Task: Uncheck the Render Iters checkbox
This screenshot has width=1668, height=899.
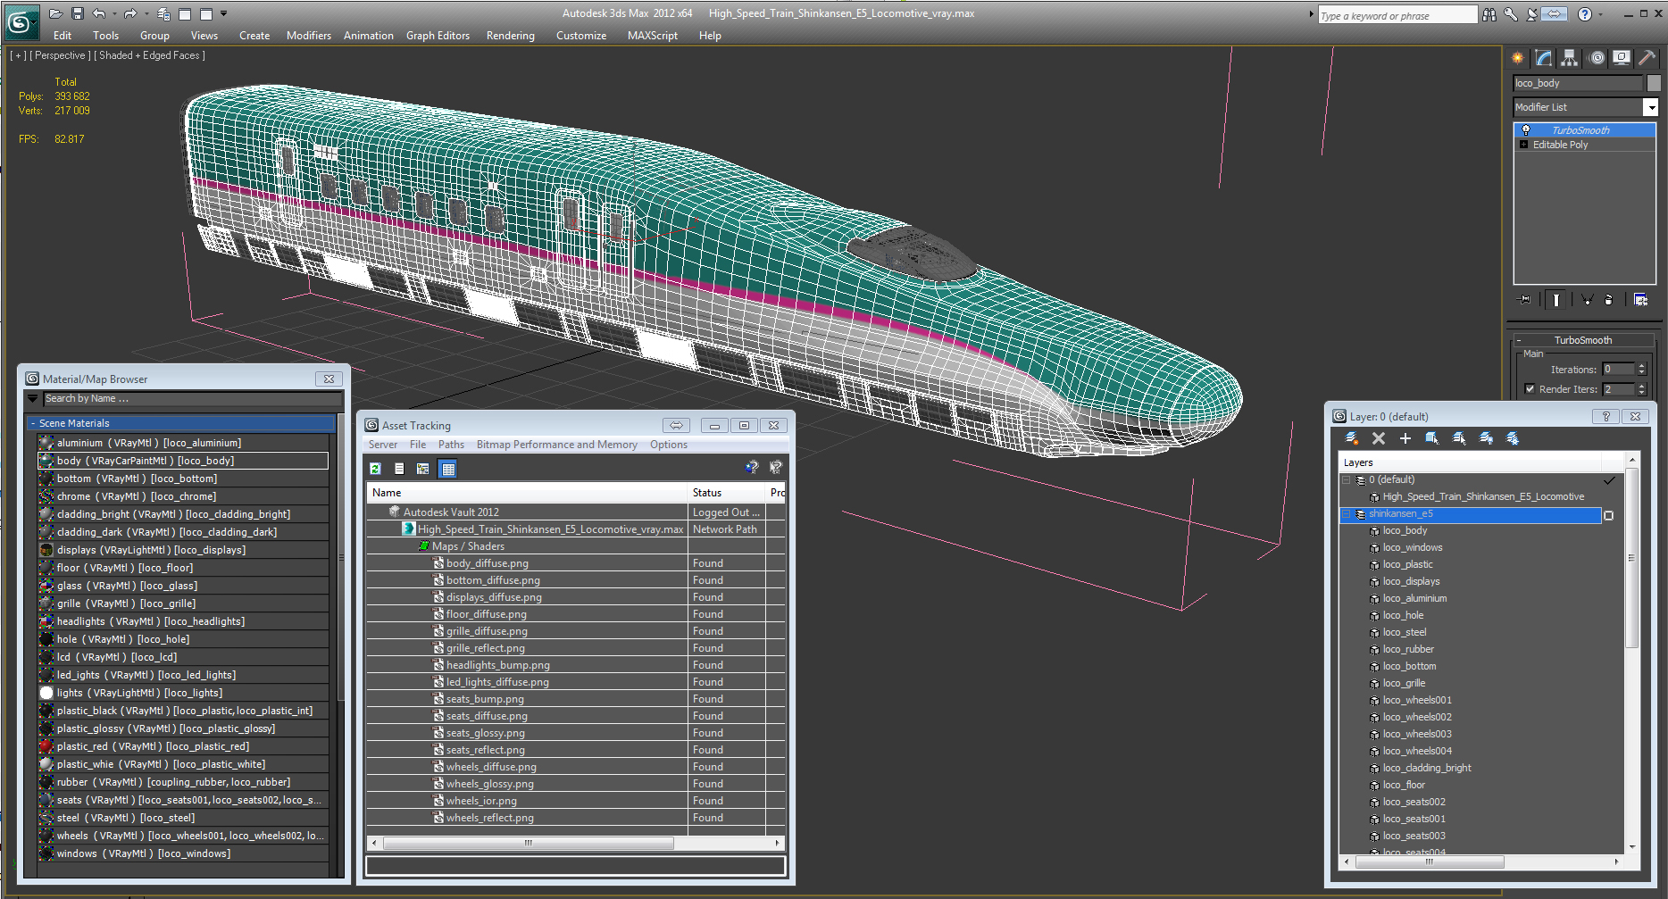Action: [x=1530, y=389]
